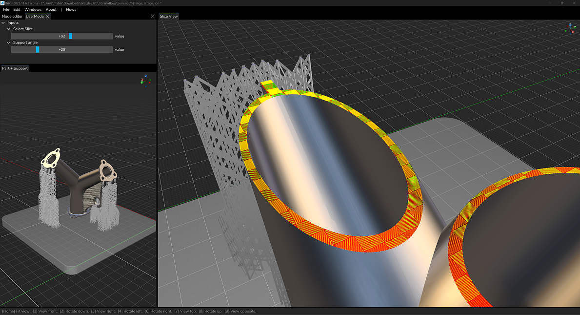Click the Support angle value field
Image resolution: width=580 pixels, height=315 pixels.
(62, 49)
